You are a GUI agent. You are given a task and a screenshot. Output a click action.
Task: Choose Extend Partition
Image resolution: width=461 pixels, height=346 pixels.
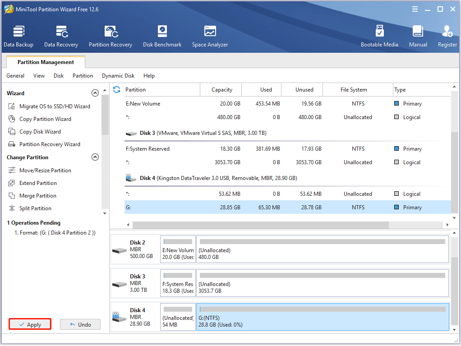[x=32, y=183]
